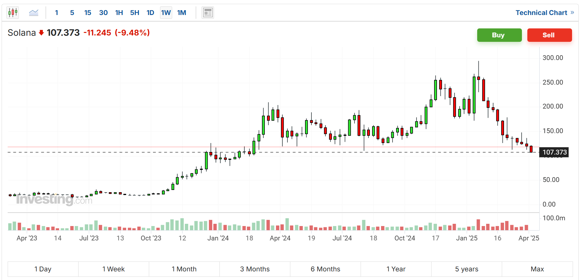Click the Apr '25 date label
581x280 pixels.
(529, 238)
